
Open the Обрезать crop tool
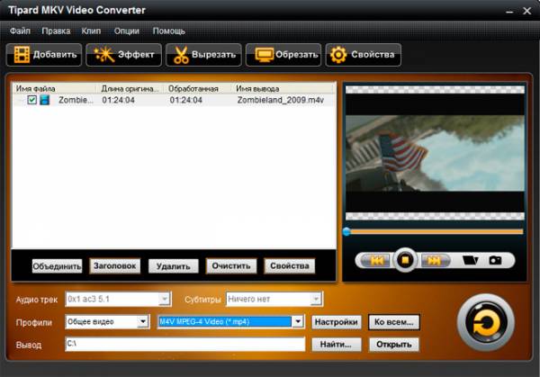click(283, 55)
